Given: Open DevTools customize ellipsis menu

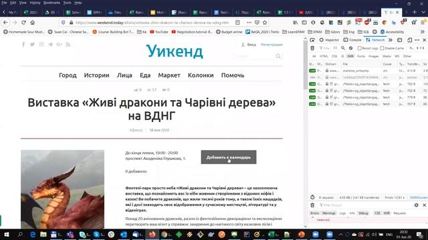Looking at the screenshot, I should pos(417,40).
